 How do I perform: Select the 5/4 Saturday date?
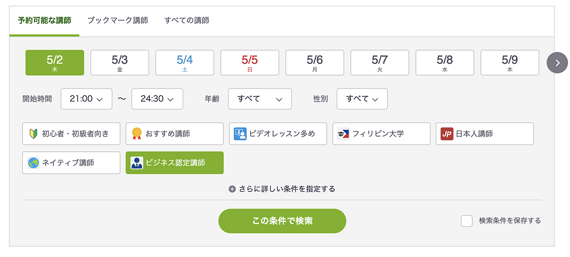(x=184, y=62)
